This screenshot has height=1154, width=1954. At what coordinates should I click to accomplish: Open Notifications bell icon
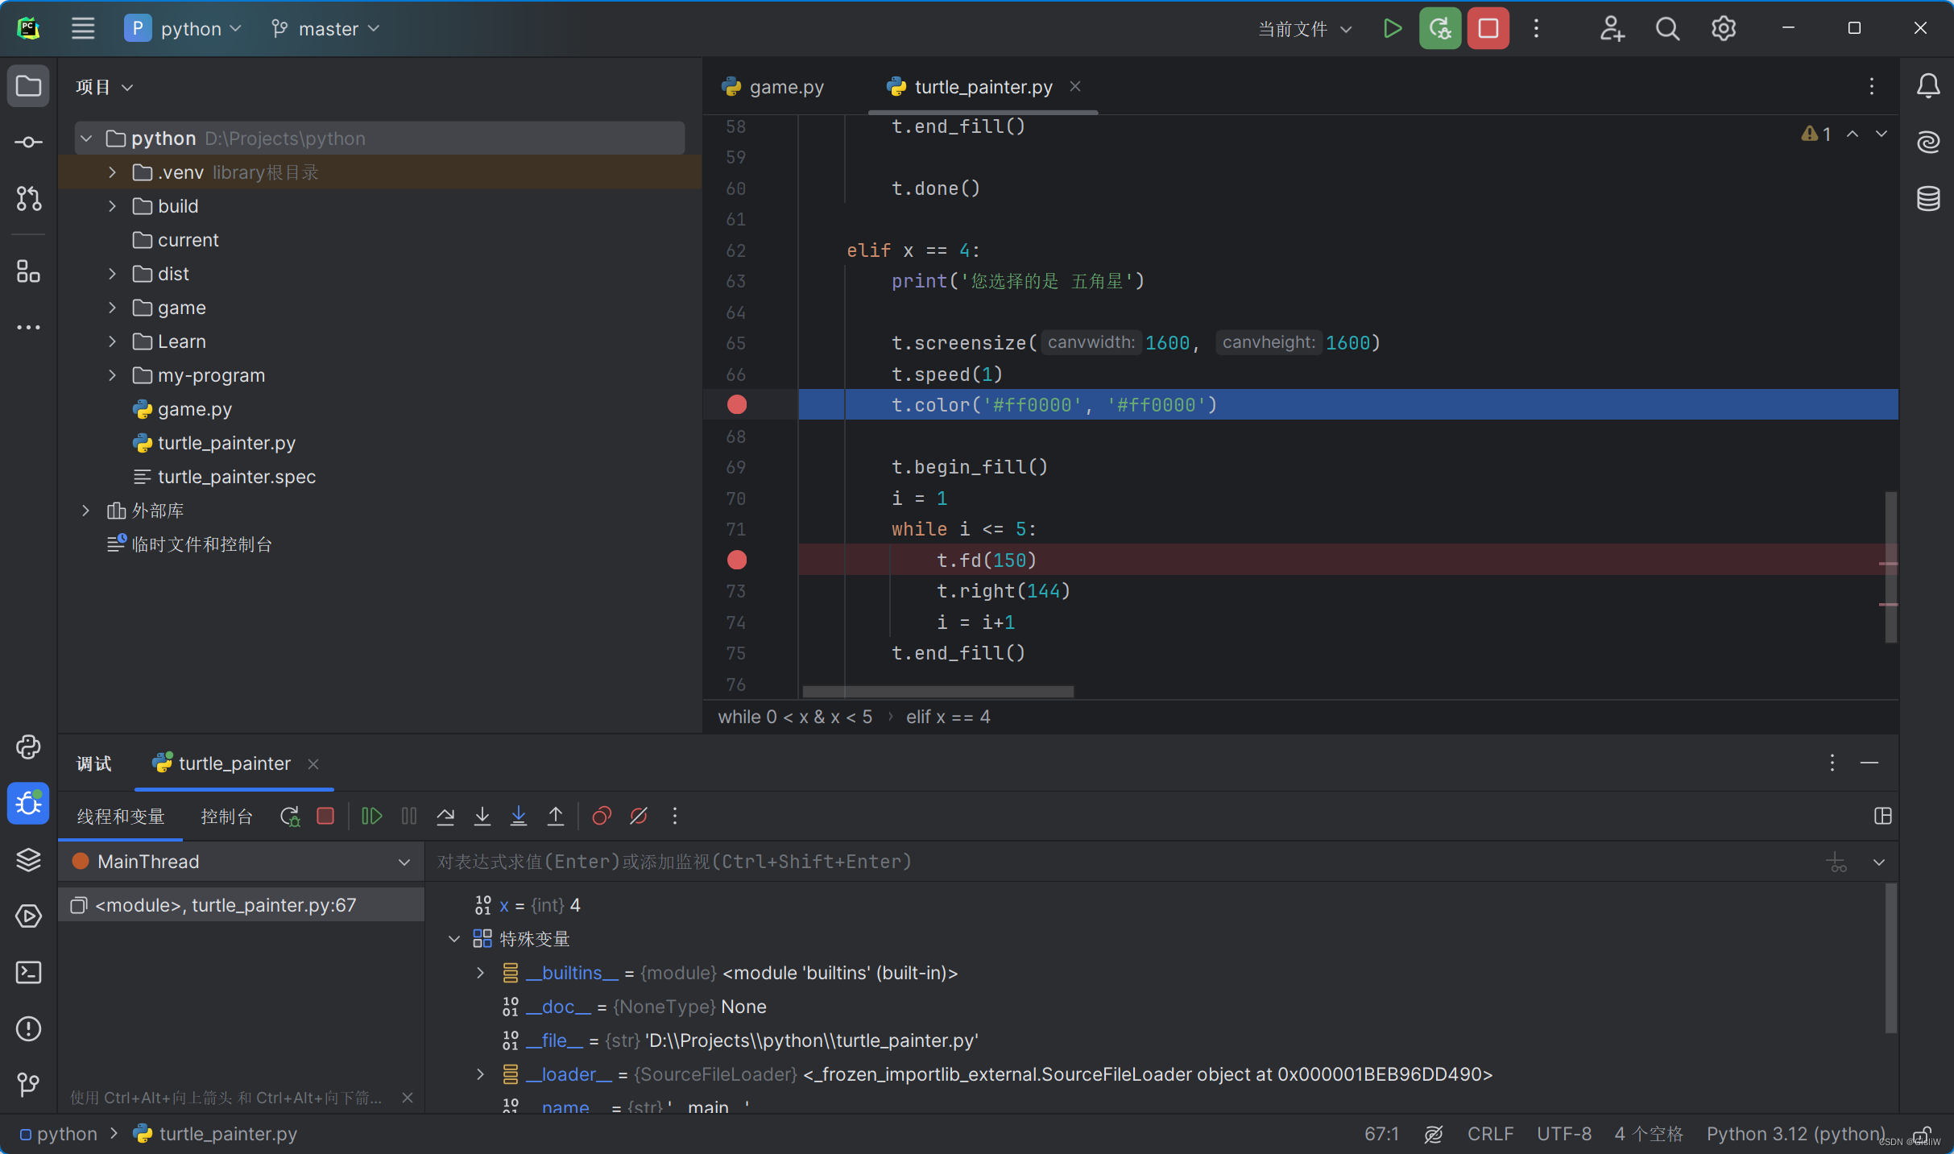tap(1927, 85)
